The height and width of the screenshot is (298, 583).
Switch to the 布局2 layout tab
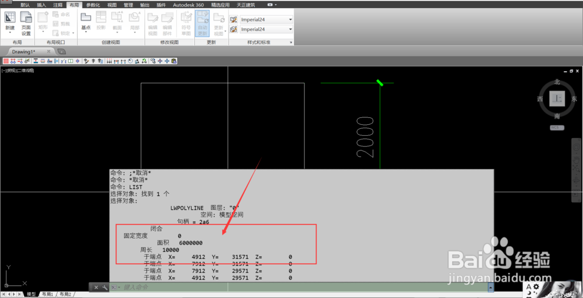point(65,294)
